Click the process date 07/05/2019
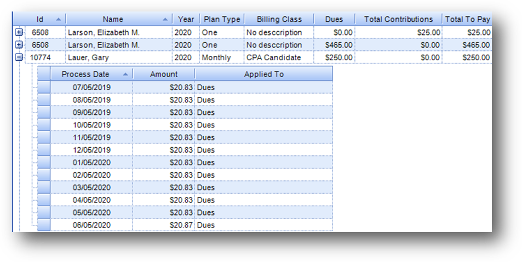 (x=91, y=88)
